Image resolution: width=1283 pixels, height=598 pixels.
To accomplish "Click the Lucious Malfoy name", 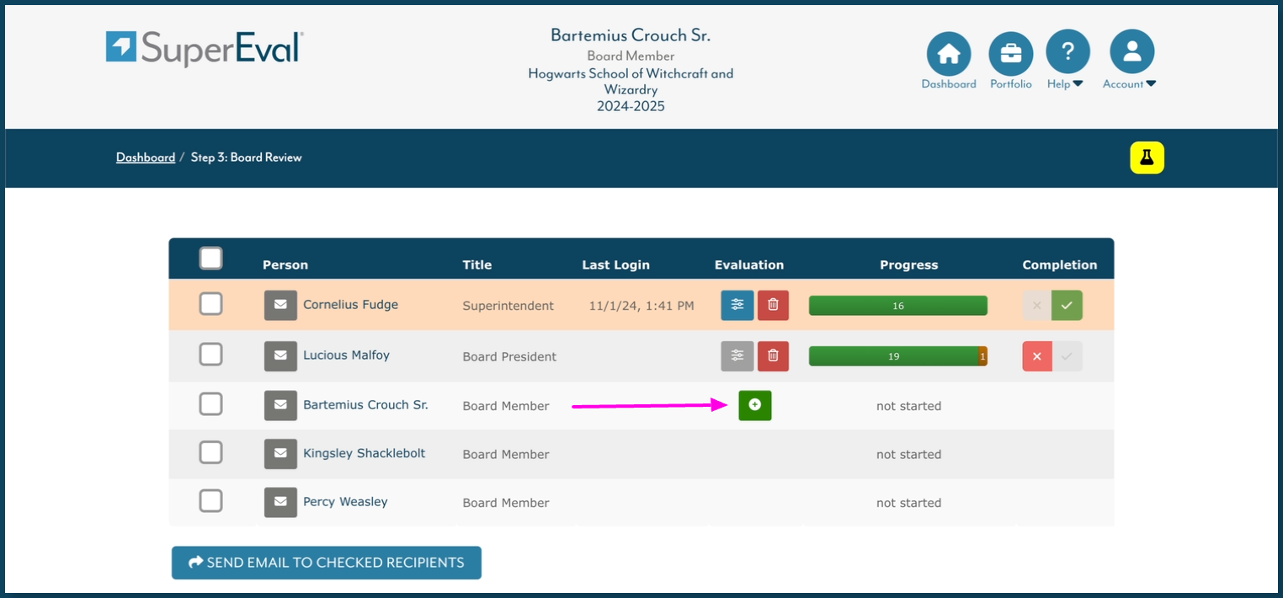I will coord(346,355).
